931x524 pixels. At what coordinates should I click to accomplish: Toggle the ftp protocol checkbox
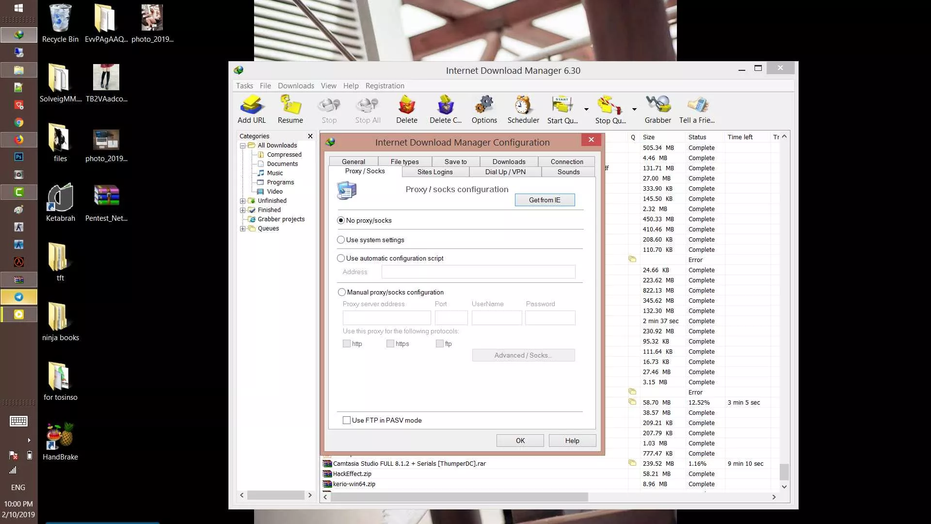tap(440, 344)
